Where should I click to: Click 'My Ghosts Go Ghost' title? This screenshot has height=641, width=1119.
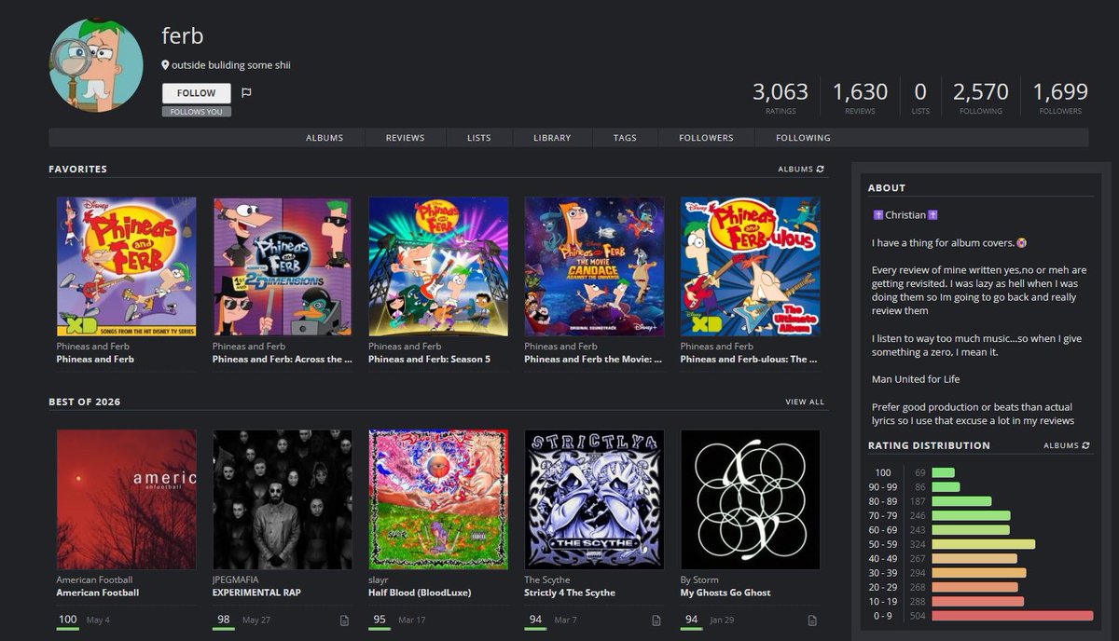(x=725, y=593)
